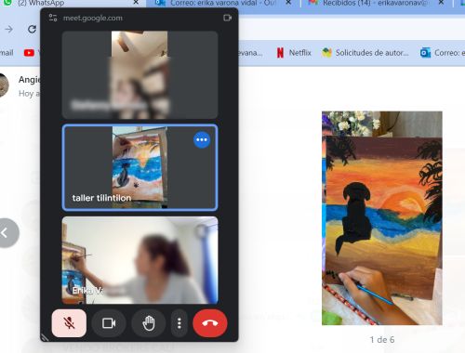
Task: Click the return-to-tab icon in Meet popup
Action: 228,18
